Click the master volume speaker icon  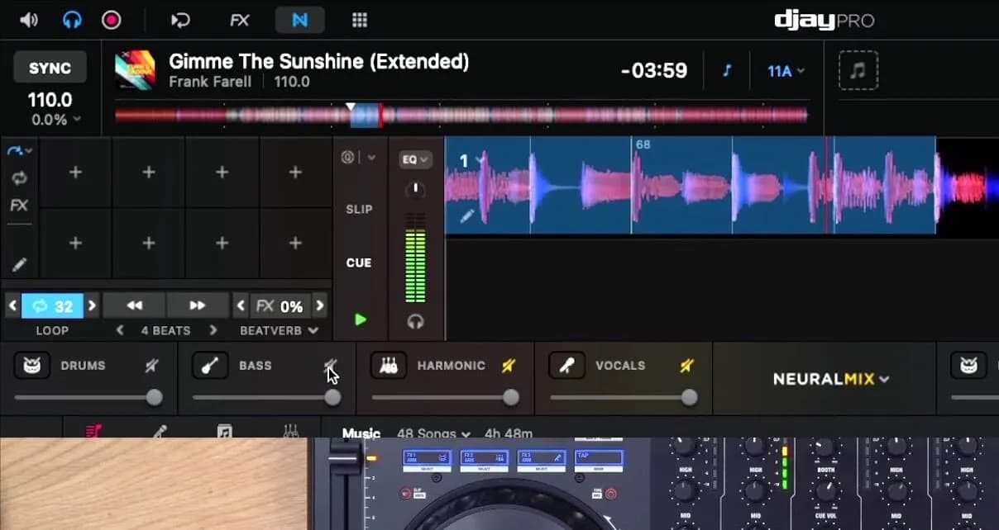(29, 19)
